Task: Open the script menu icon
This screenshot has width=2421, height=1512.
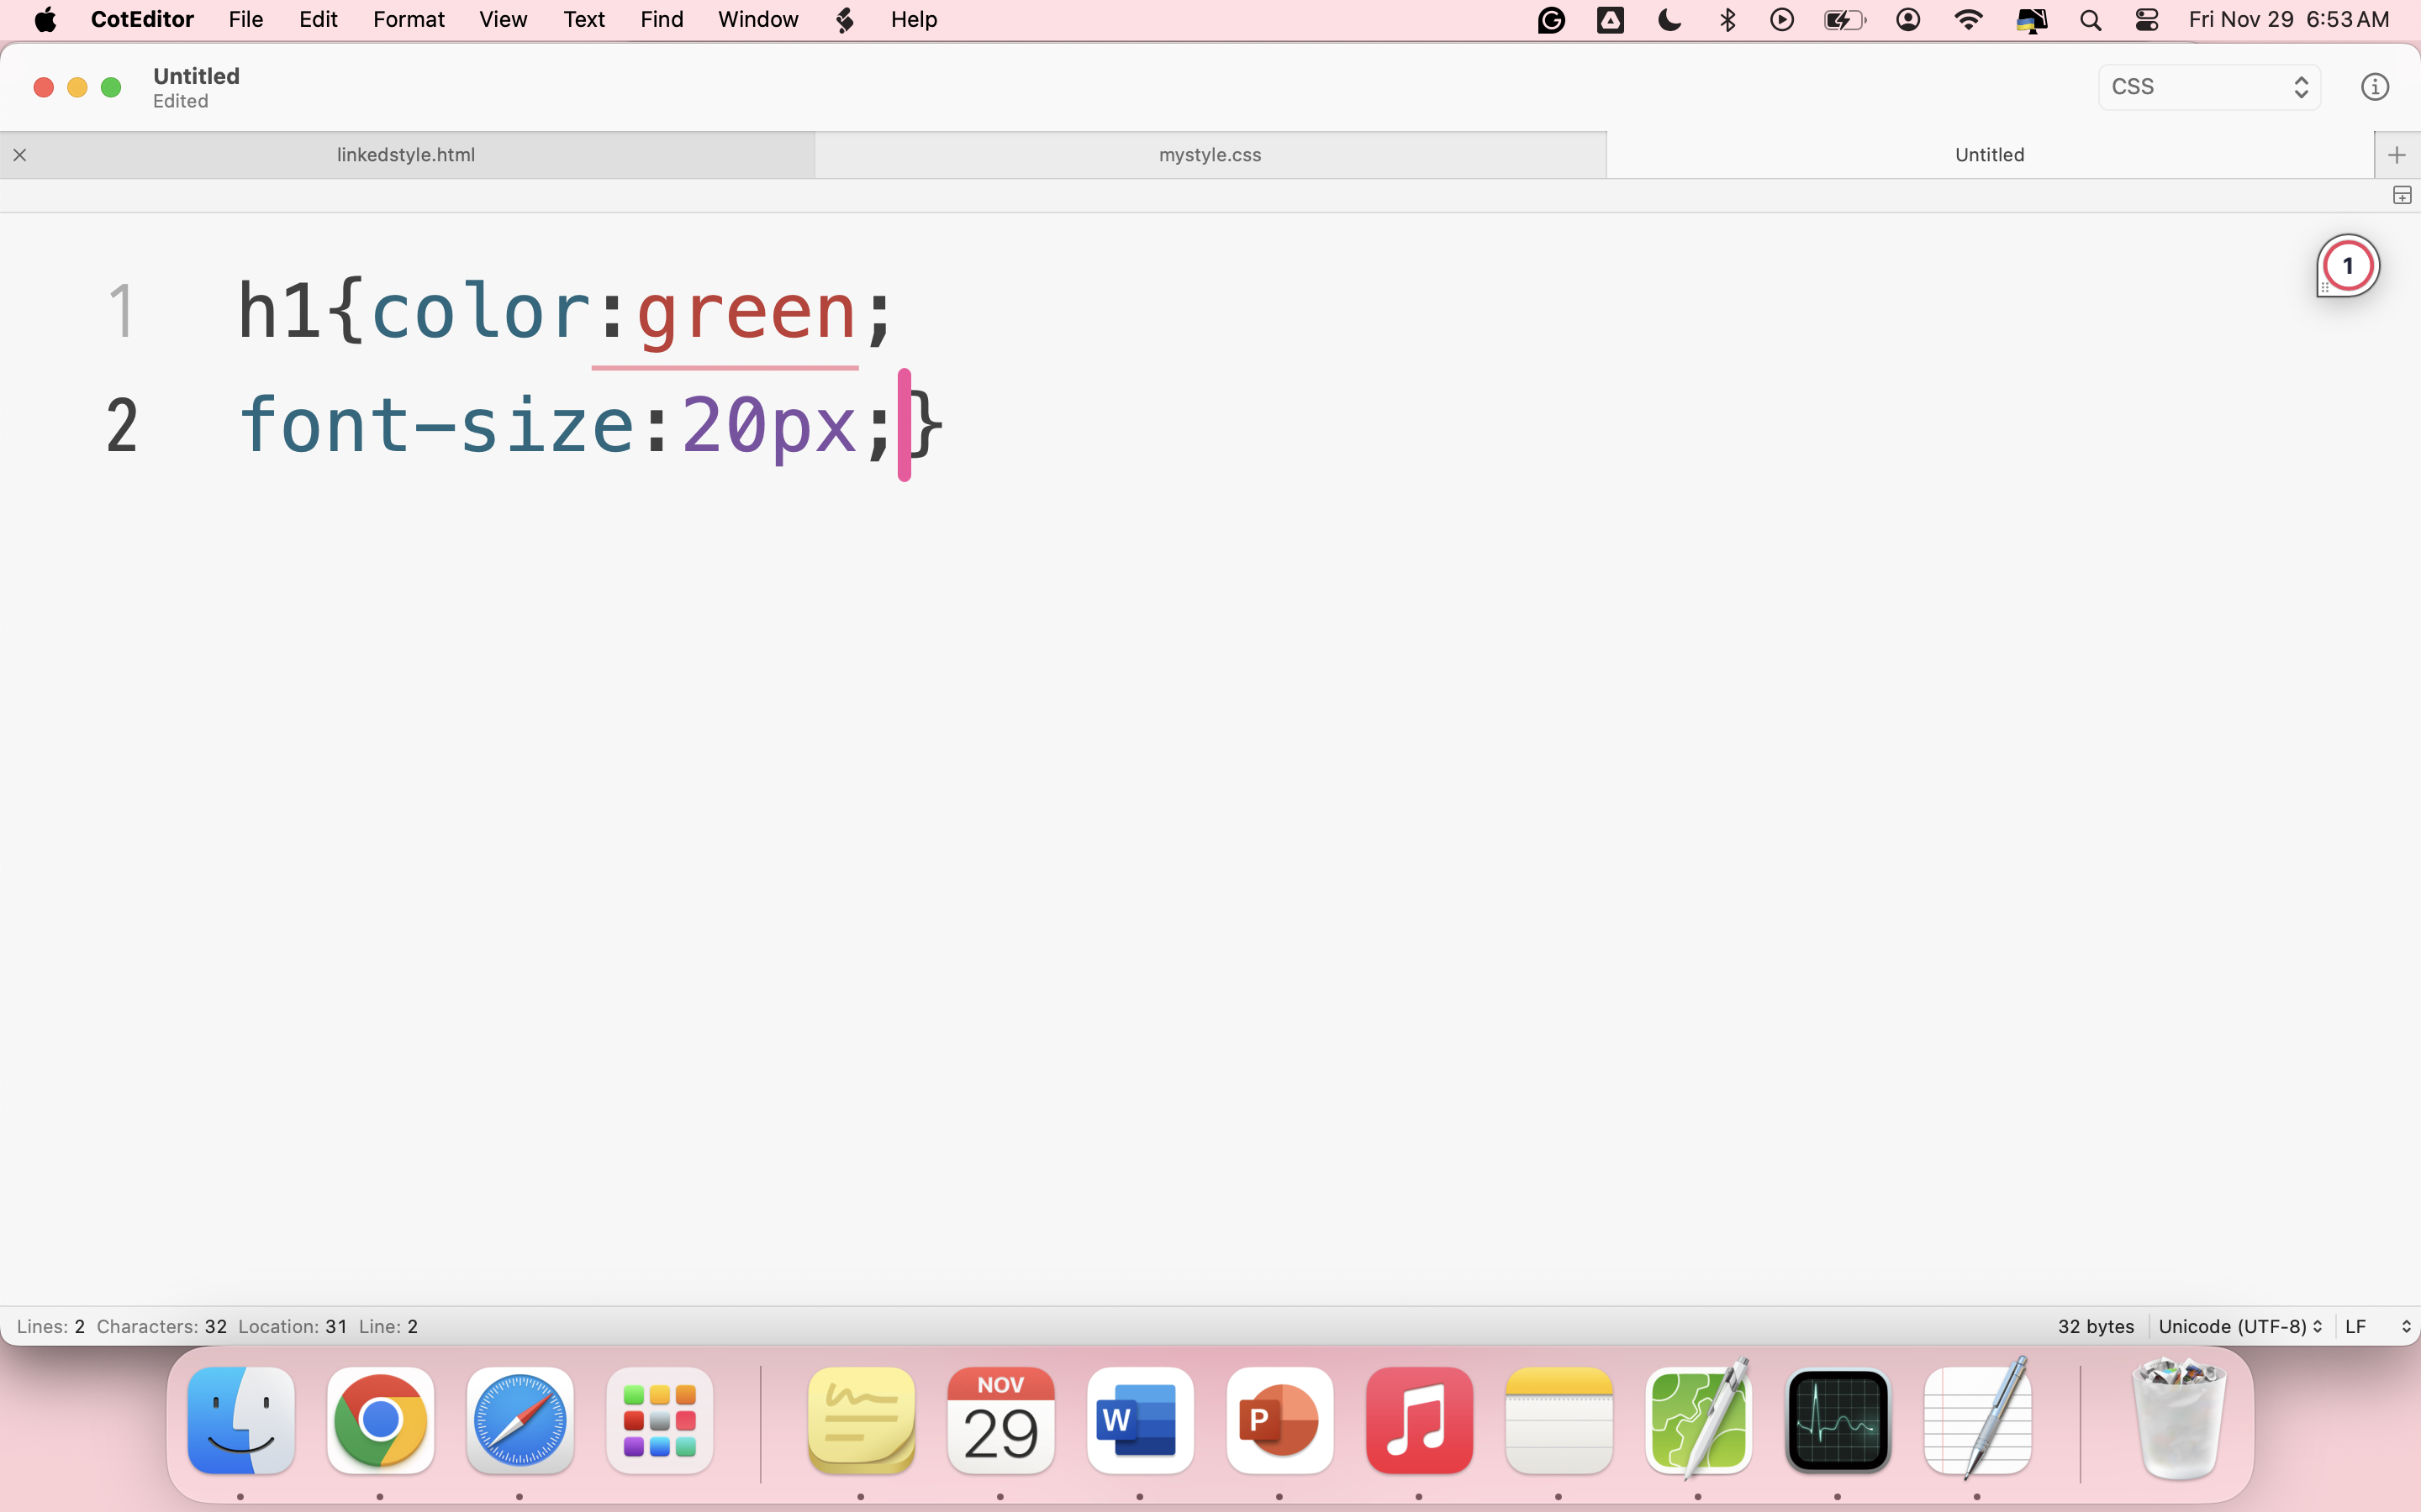Action: pyautogui.click(x=846, y=20)
